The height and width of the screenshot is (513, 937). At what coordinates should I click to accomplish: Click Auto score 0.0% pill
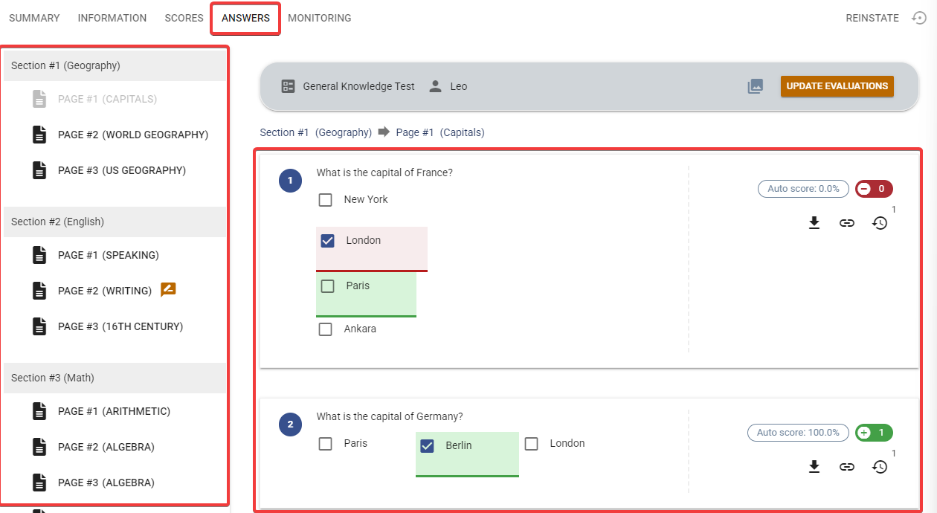coord(803,189)
